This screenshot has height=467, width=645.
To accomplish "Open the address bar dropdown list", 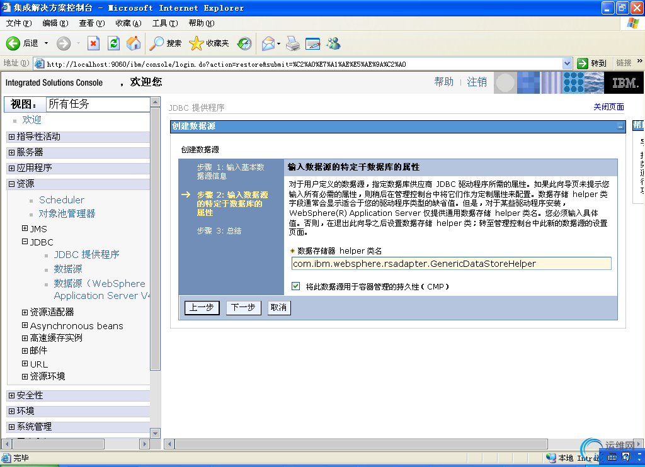I will pyautogui.click(x=568, y=64).
